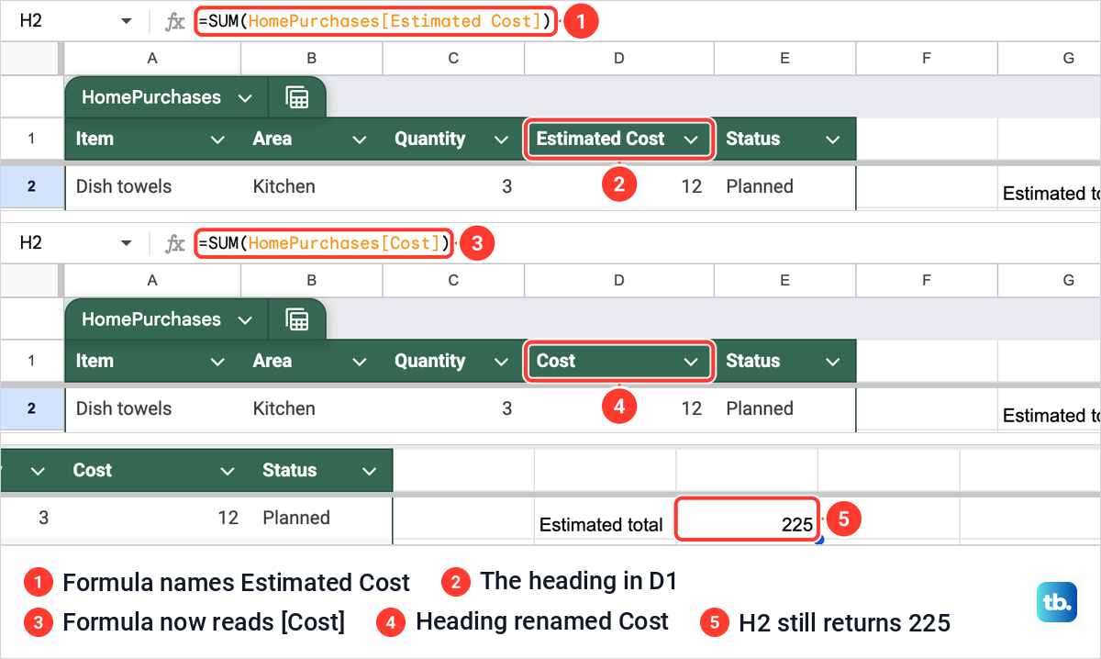Click 'Planned' cell in the strip showing 225

(321, 518)
